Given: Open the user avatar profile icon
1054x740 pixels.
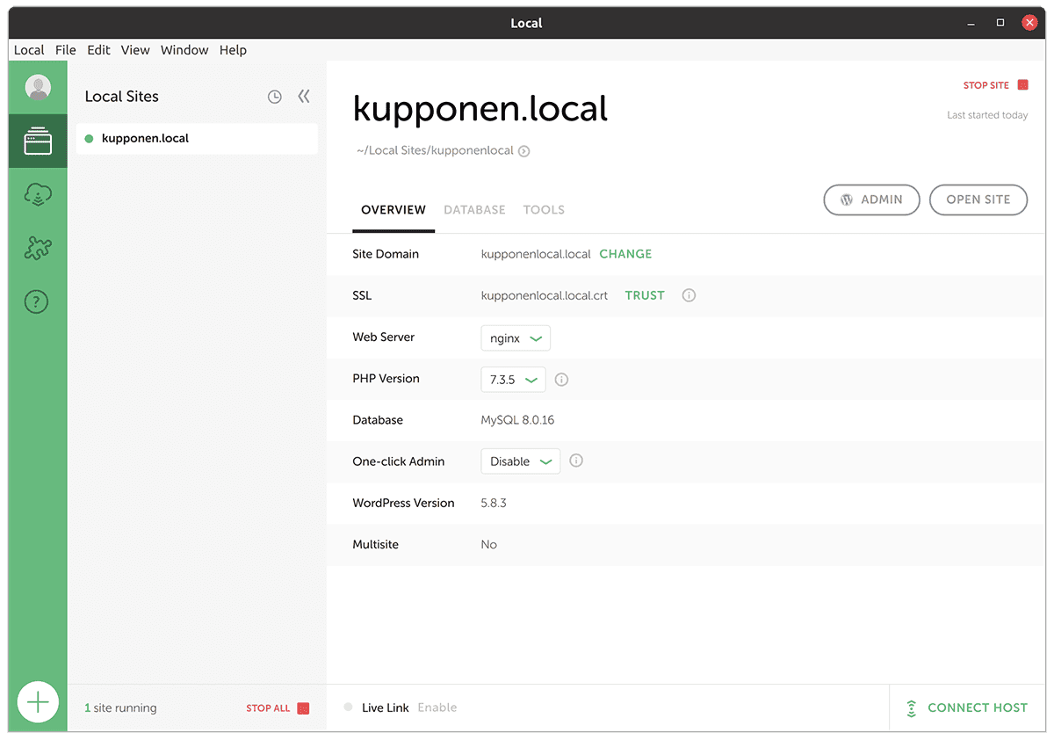Looking at the screenshot, I should pyautogui.click(x=38, y=87).
